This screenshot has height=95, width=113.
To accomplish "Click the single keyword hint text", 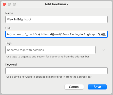I will (49, 77).
